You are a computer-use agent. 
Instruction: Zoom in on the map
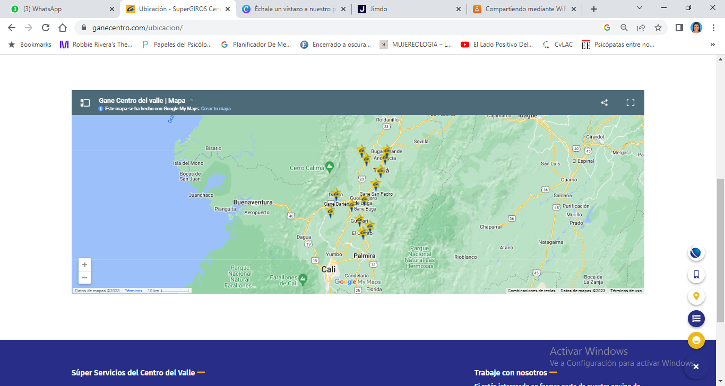[84, 265]
